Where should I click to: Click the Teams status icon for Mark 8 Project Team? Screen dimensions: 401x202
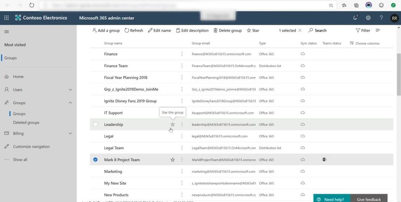324,160
